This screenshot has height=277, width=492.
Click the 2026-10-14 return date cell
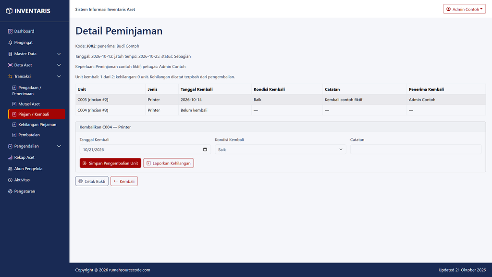pyautogui.click(x=215, y=100)
